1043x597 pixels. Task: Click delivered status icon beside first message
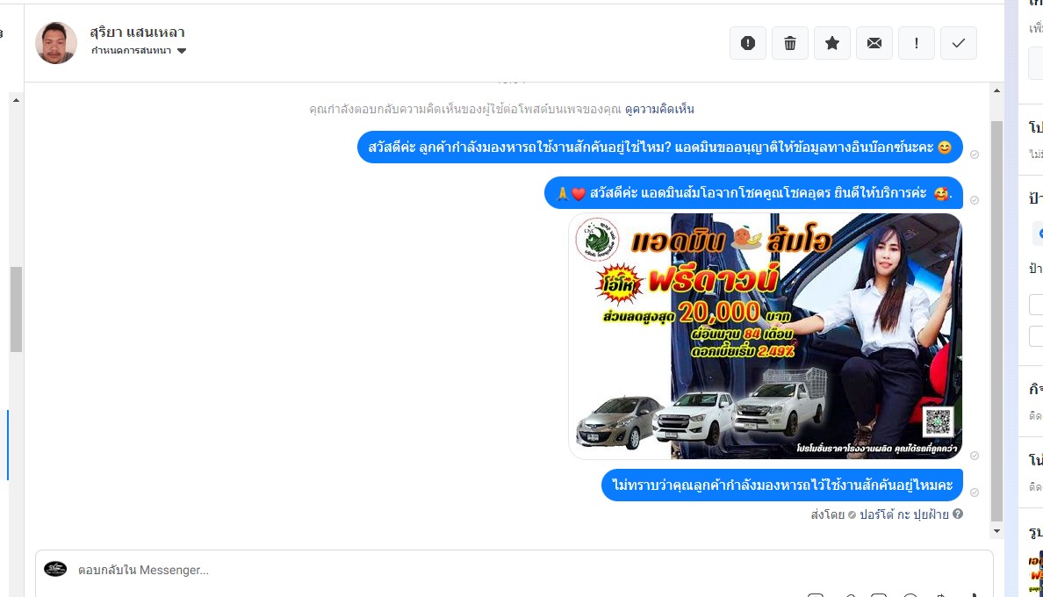975,155
